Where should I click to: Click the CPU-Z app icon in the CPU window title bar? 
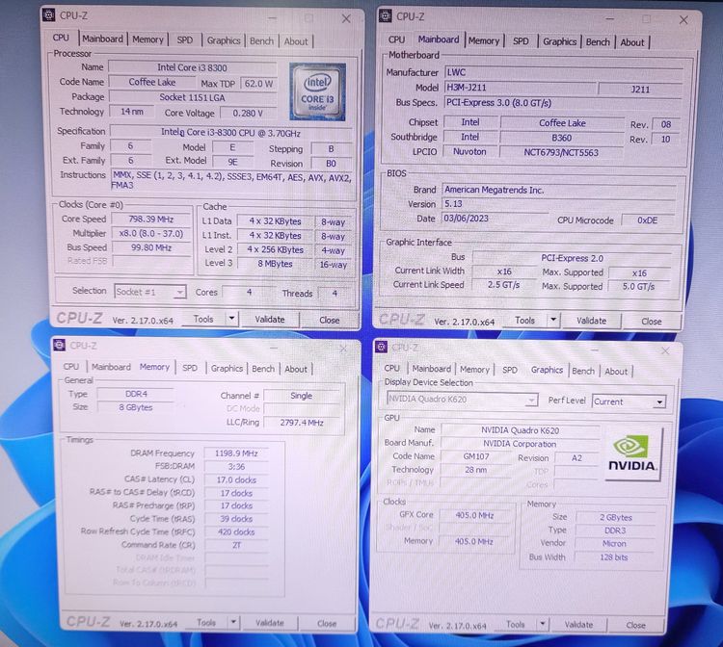(x=49, y=14)
